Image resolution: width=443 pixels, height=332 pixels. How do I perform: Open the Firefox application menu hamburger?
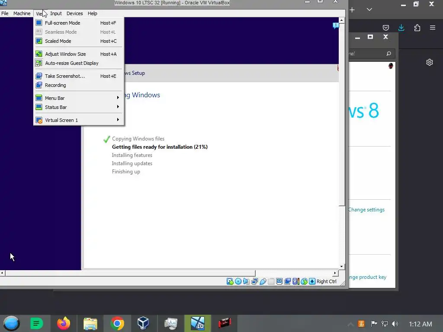433,27
